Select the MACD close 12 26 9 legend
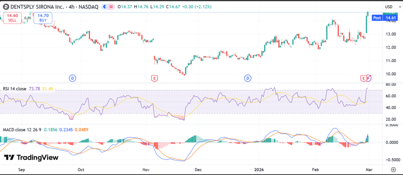Screen dimensions: 403x175 22,129
